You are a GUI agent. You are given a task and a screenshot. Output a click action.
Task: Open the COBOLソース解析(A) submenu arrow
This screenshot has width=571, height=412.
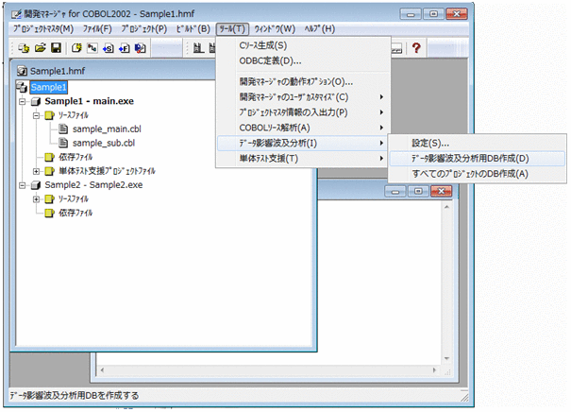point(381,128)
